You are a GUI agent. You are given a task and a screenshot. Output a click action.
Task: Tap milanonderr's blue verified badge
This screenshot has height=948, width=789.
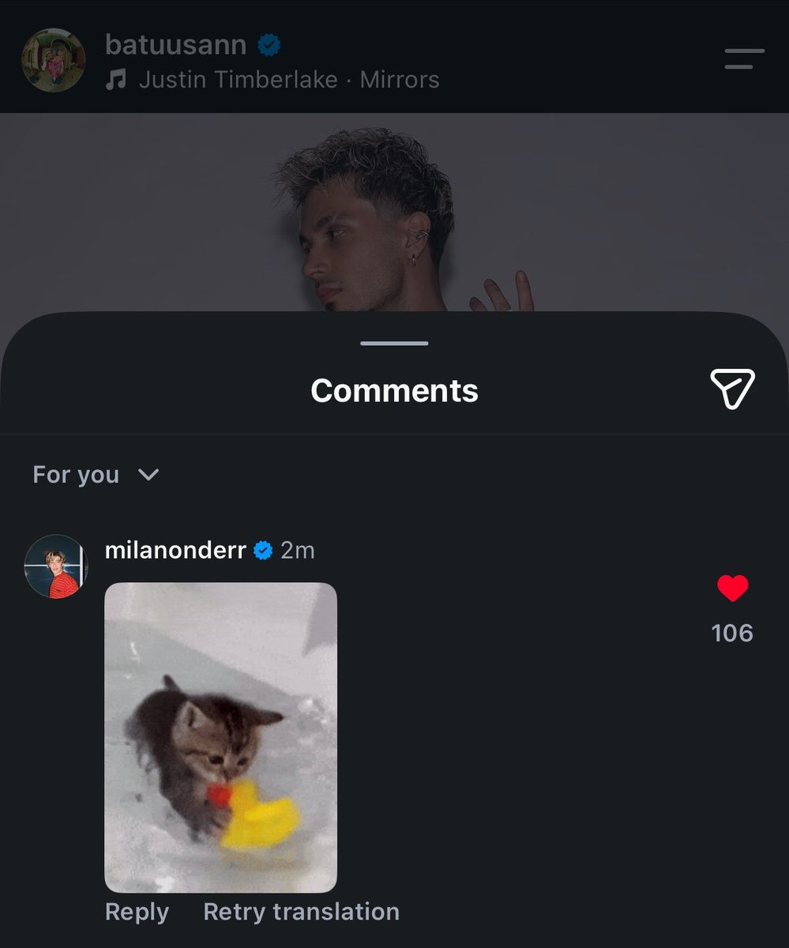(263, 551)
